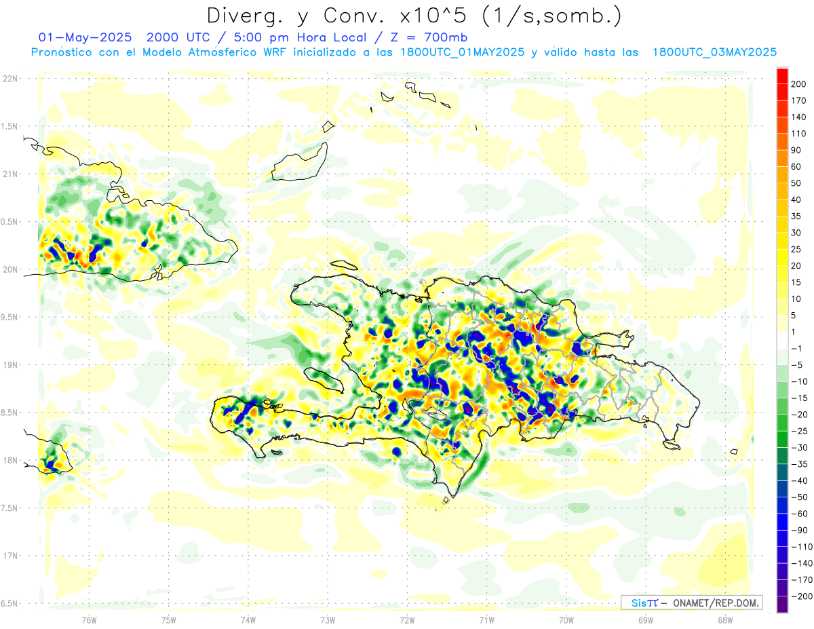
Task: Click the 17N latitude label
Action: point(10,556)
